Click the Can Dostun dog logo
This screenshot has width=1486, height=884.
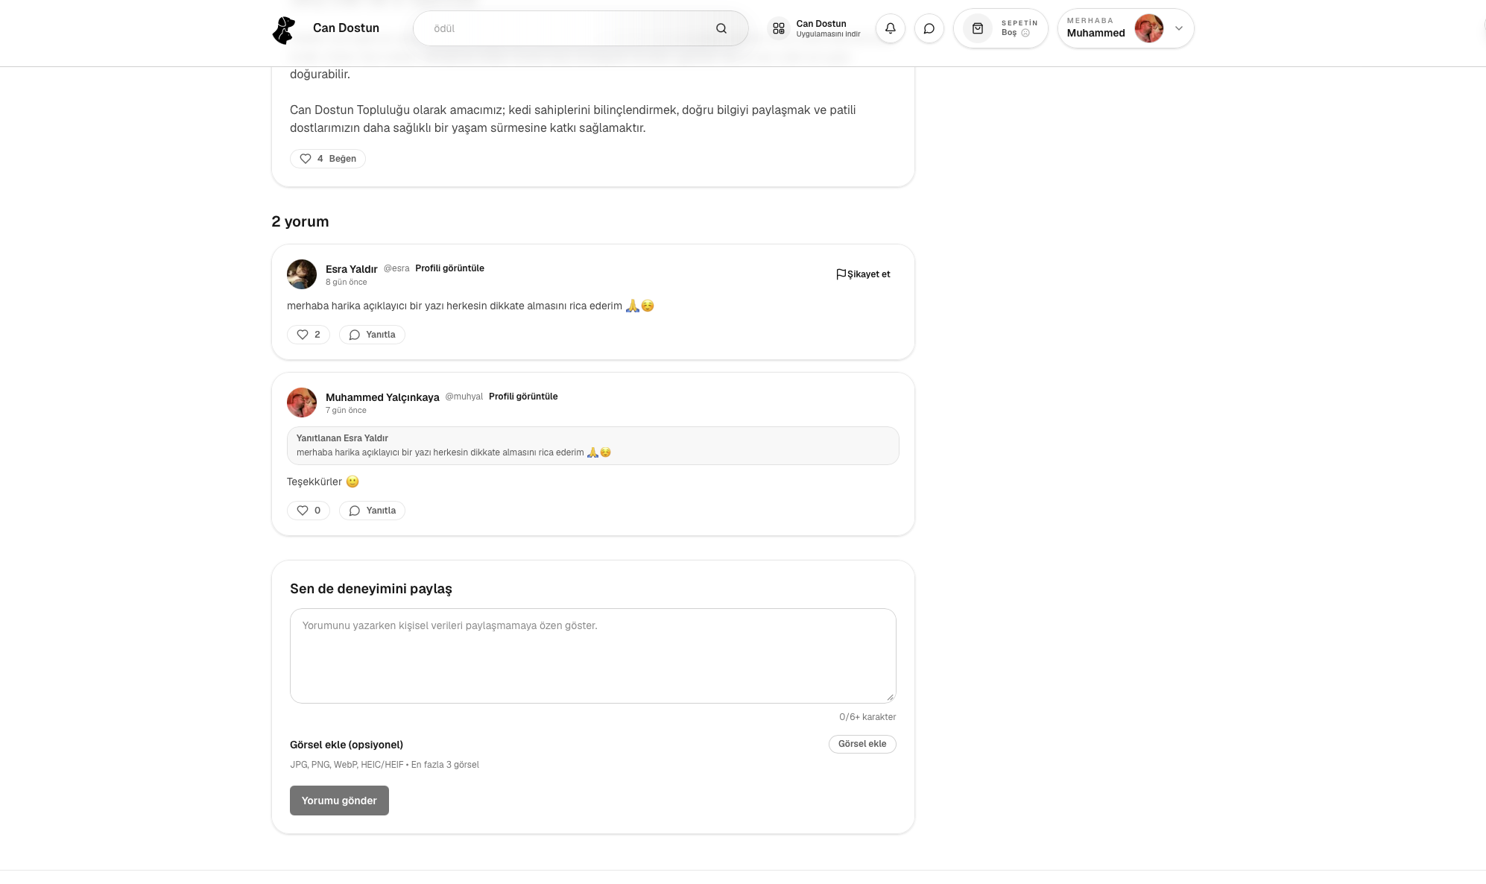(284, 30)
